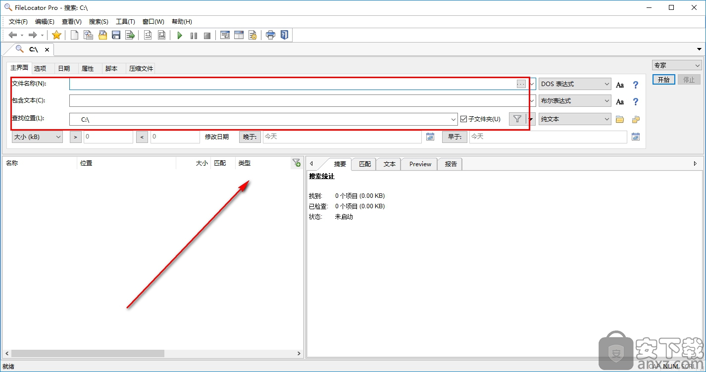The height and width of the screenshot is (372, 706).
Task: Open 大小 (kB) dropdown
Action: coord(37,137)
